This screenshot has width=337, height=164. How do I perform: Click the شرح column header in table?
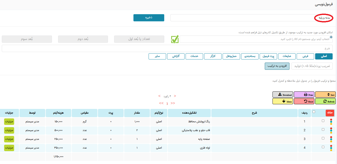point(254,113)
